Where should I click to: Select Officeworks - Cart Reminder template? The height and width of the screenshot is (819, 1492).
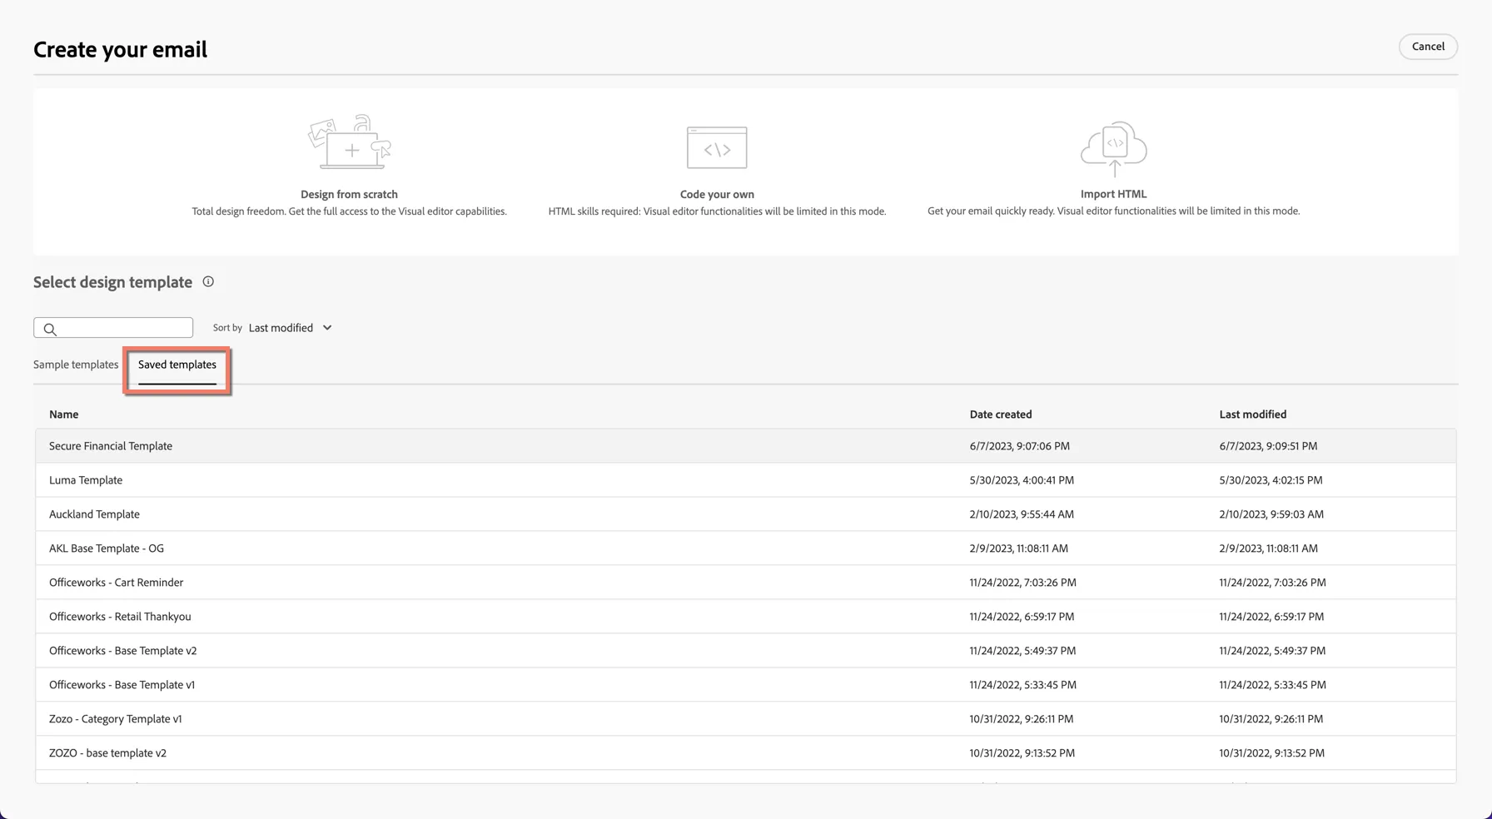tap(746, 583)
